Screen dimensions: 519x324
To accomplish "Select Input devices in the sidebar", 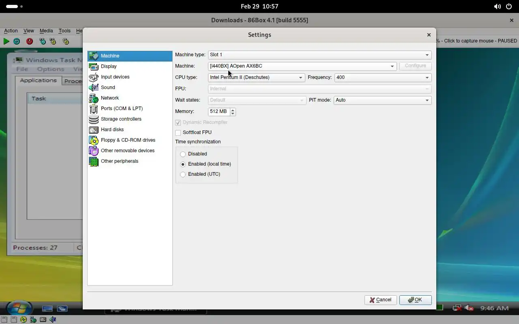I will 130,77.
